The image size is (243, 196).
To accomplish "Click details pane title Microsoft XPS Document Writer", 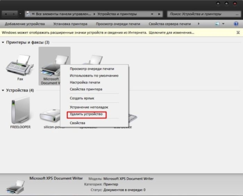I will tap(56, 178).
